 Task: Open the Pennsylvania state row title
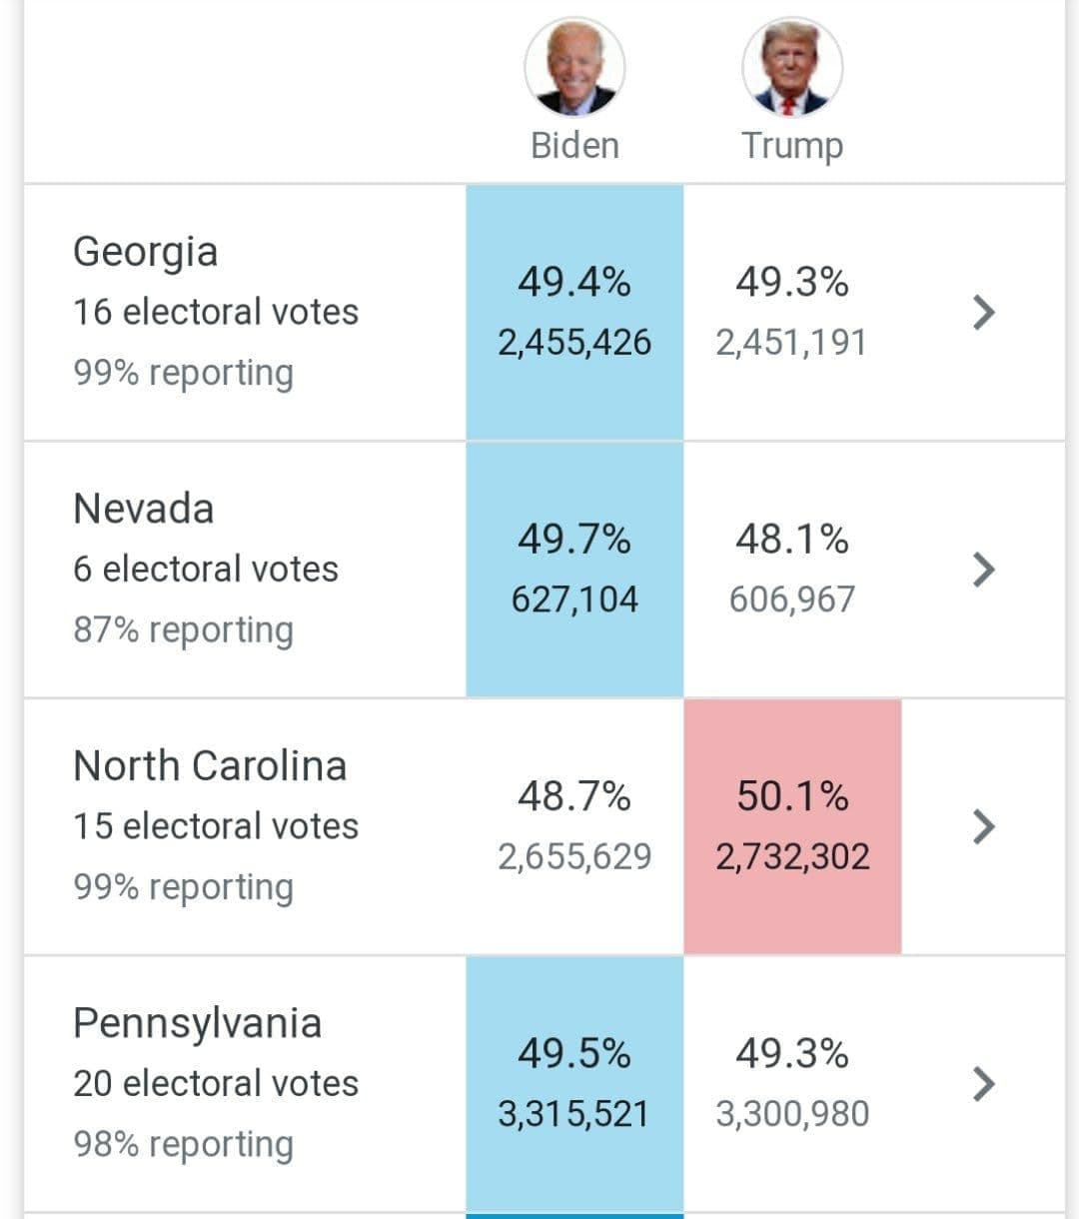coord(197,1023)
